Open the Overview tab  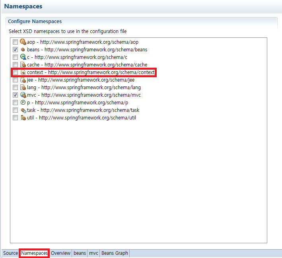(60, 253)
